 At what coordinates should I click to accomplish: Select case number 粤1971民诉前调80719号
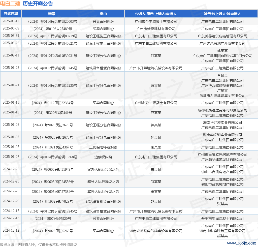tap(53, 36)
